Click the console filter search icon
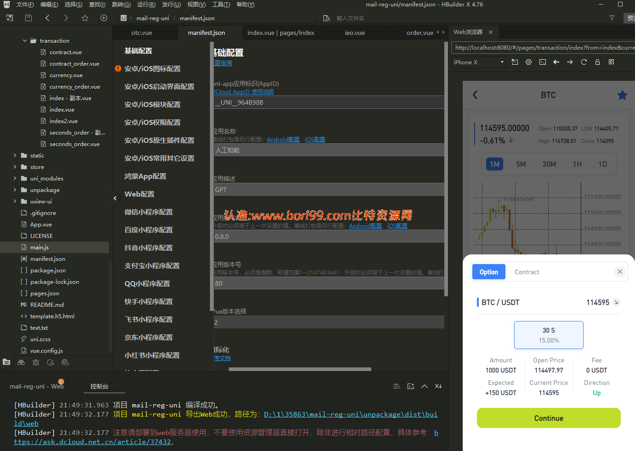This screenshot has height=451, width=635. pyautogui.click(x=397, y=386)
